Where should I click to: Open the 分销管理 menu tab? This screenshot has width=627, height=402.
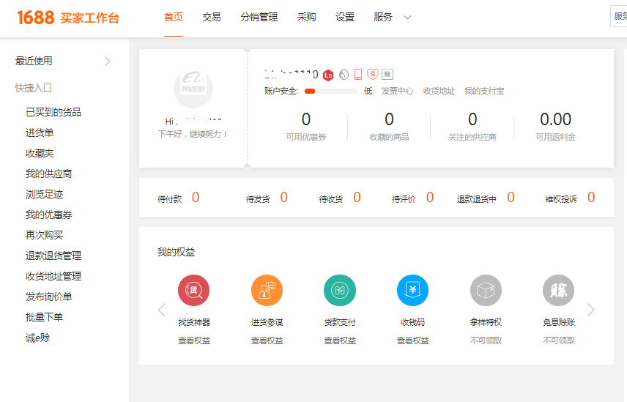point(259,18)
